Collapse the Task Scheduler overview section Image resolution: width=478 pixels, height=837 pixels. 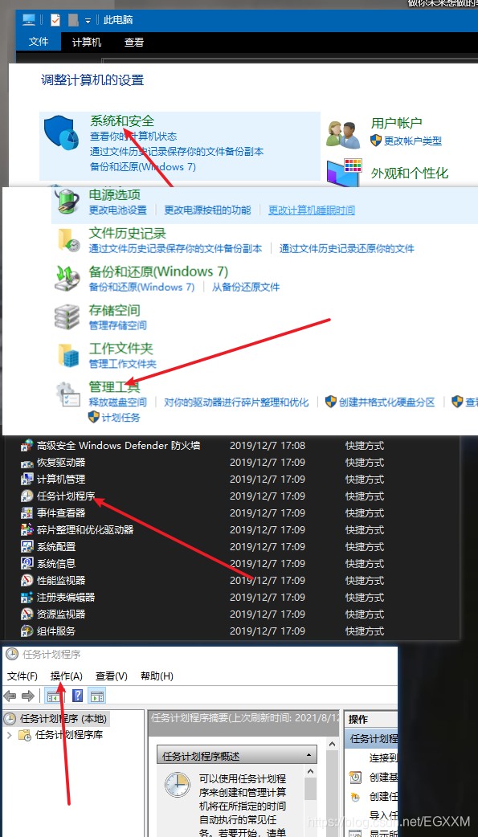pyautogui.click(x=308, y=755)
